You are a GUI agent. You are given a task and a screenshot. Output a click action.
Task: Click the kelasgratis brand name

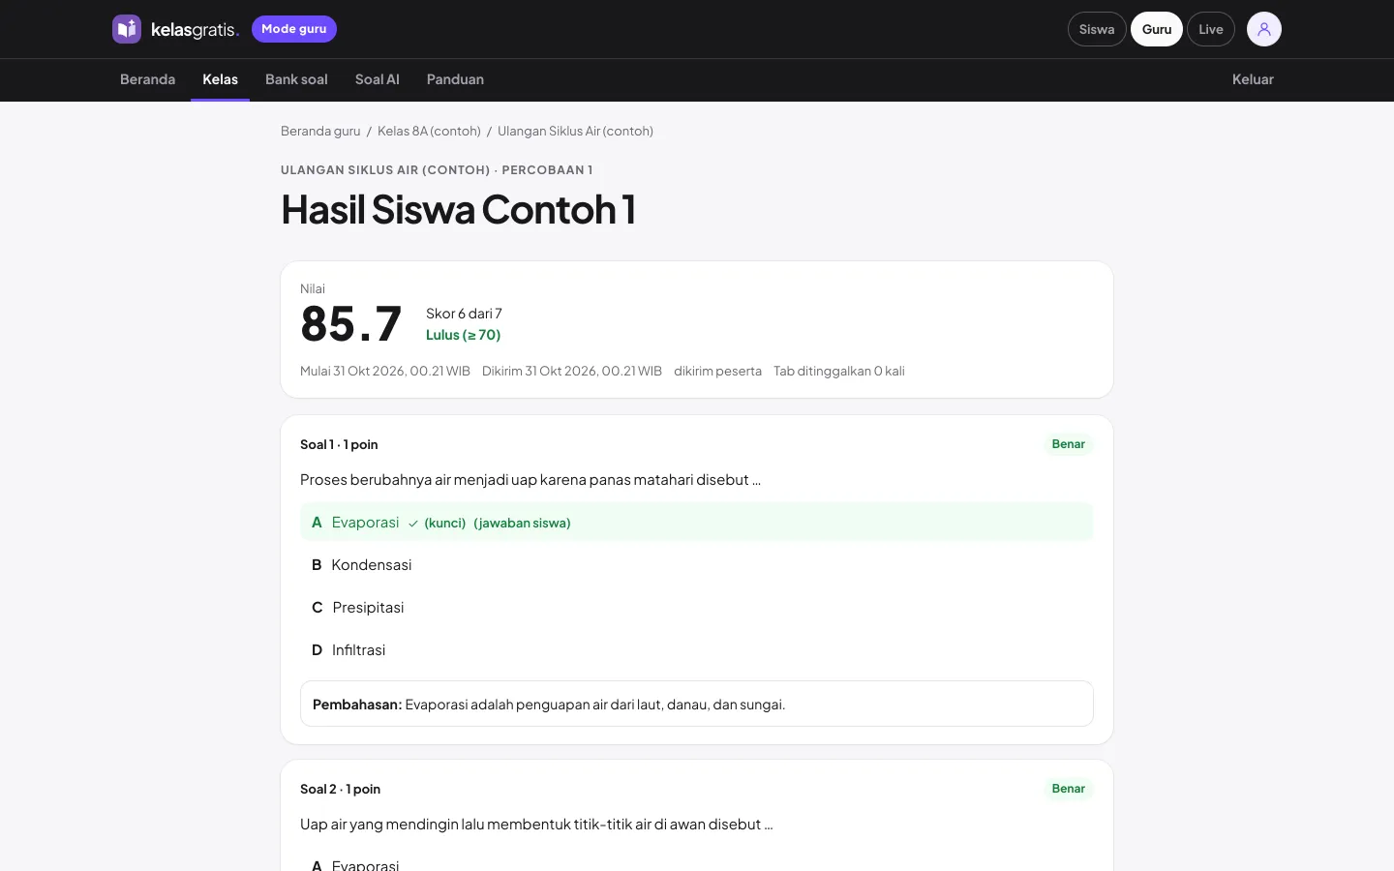pyautogui.click(x=195, y=30)
